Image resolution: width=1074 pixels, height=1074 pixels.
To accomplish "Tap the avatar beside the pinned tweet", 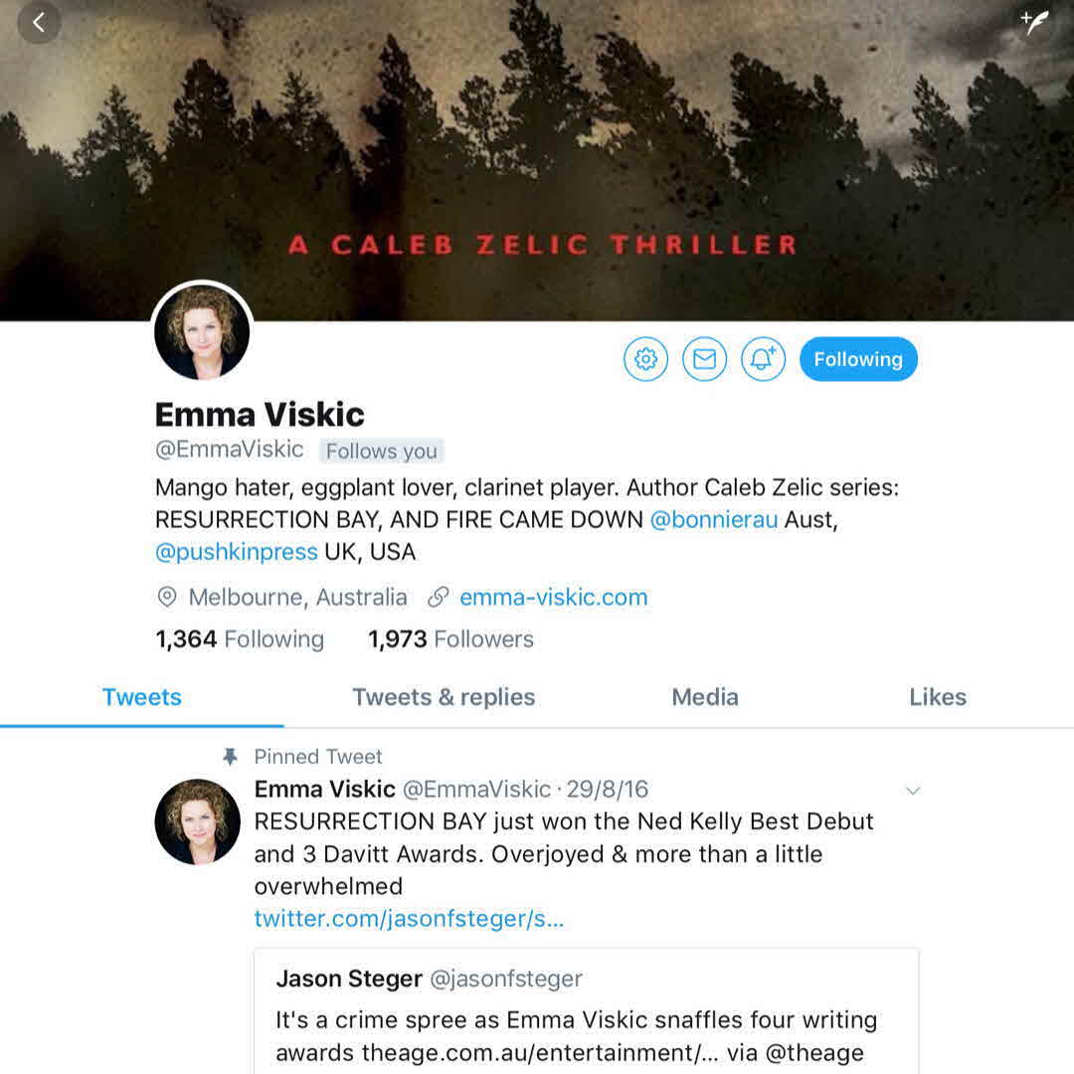I will [x=197, y=821].
